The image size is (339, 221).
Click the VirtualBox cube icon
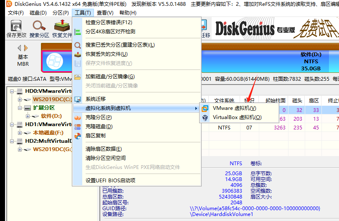coord(205,118)
